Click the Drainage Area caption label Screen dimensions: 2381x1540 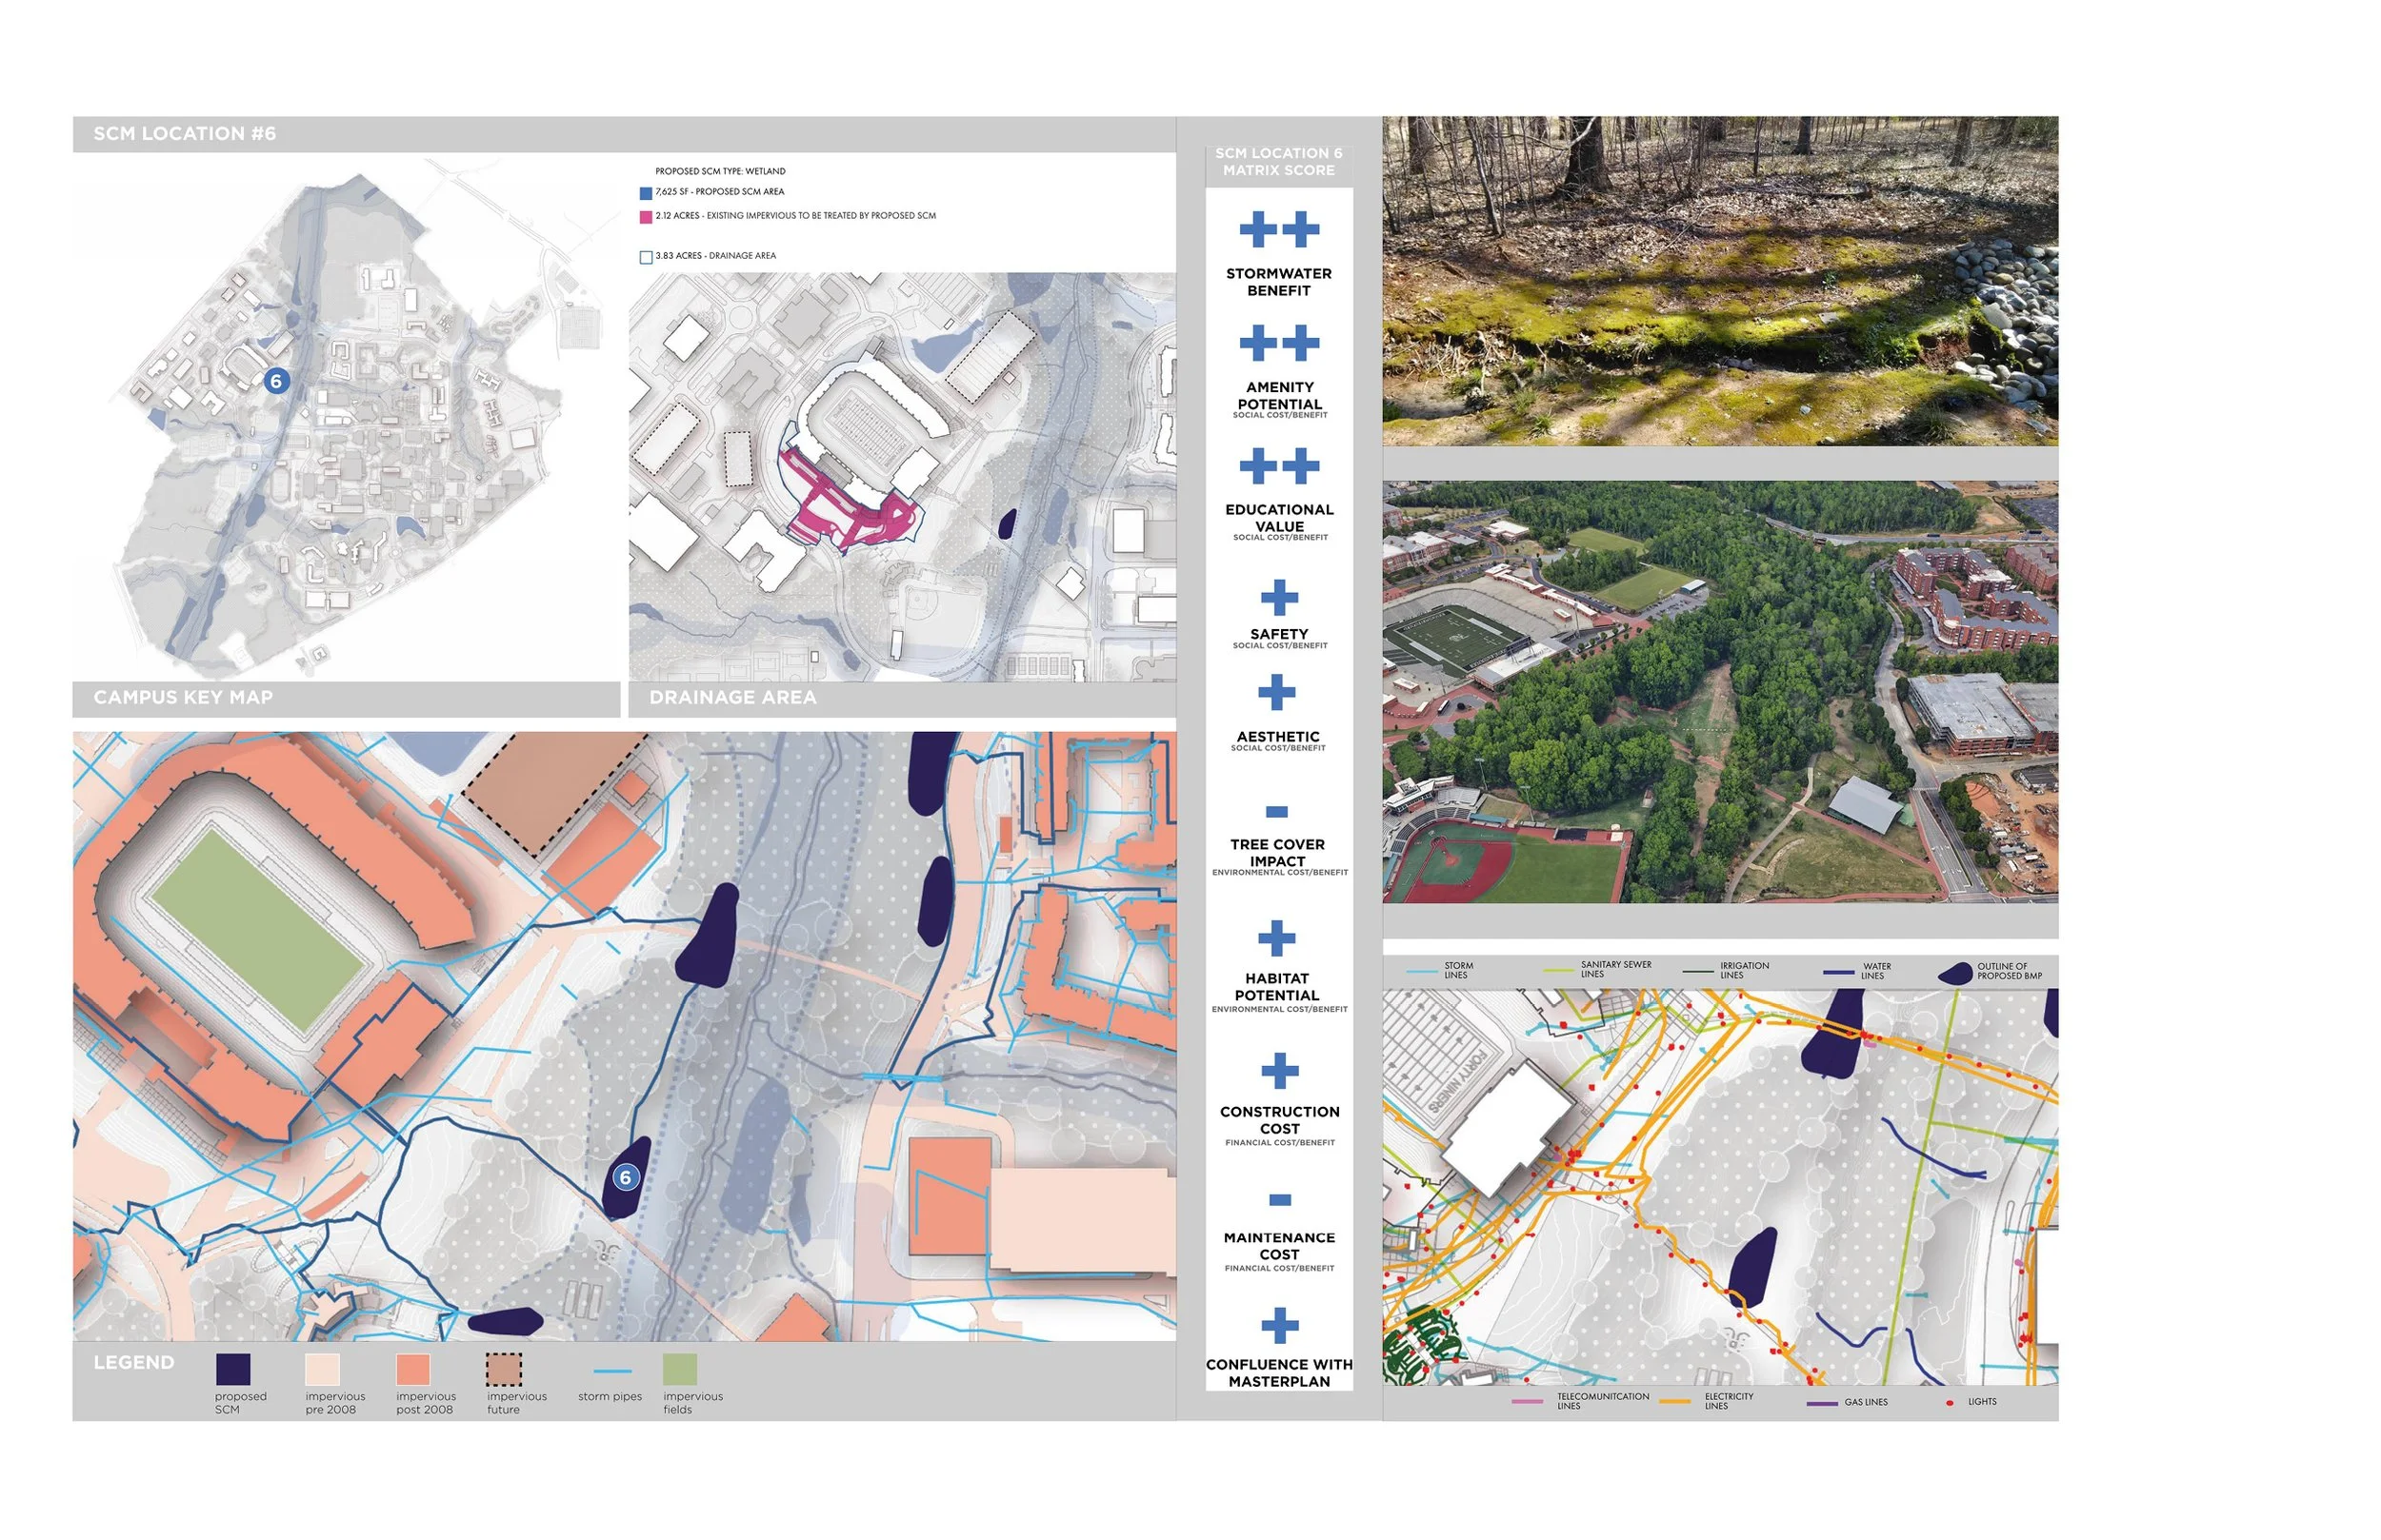pos(732,697)
